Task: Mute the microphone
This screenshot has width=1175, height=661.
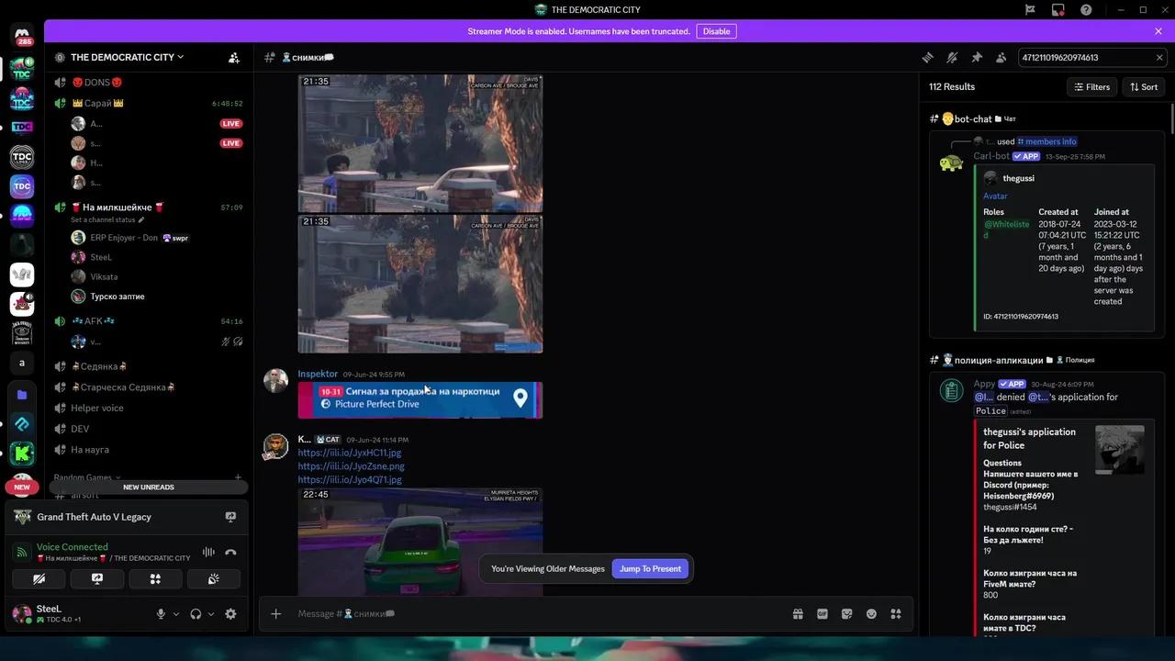Action: [161, 614]
